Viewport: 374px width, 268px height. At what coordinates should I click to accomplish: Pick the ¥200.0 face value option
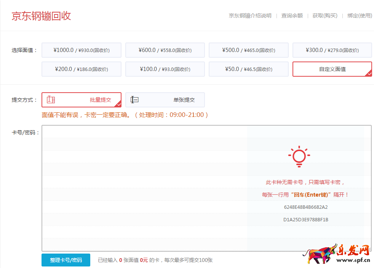click(81, 69)
